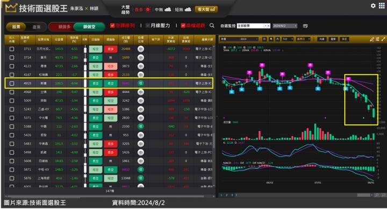Click the red 長多 tag in row 3711
Screen dimensions: 387x210
point(111,49)
